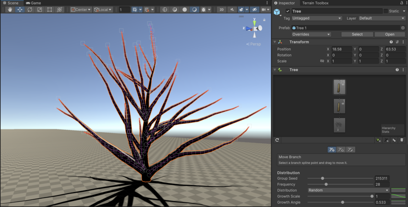Click the refresh tree icon
This screenshot has height=207, width=408.
277,140
